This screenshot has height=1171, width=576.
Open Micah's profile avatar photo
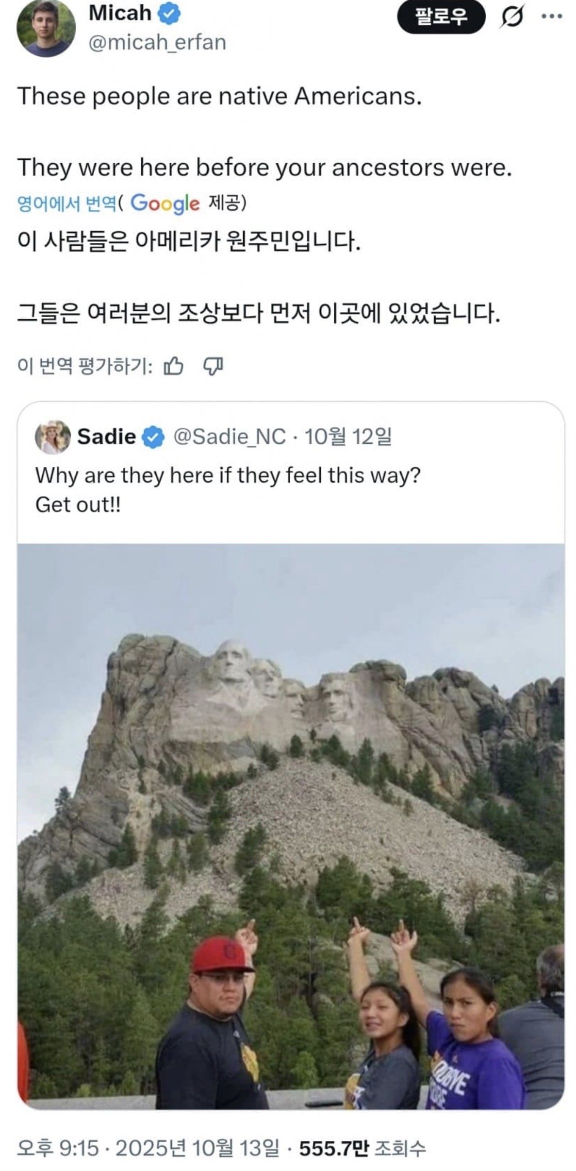tap(46, 28)
